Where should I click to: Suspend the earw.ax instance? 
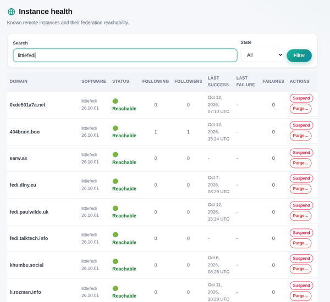tap(301, 153)
